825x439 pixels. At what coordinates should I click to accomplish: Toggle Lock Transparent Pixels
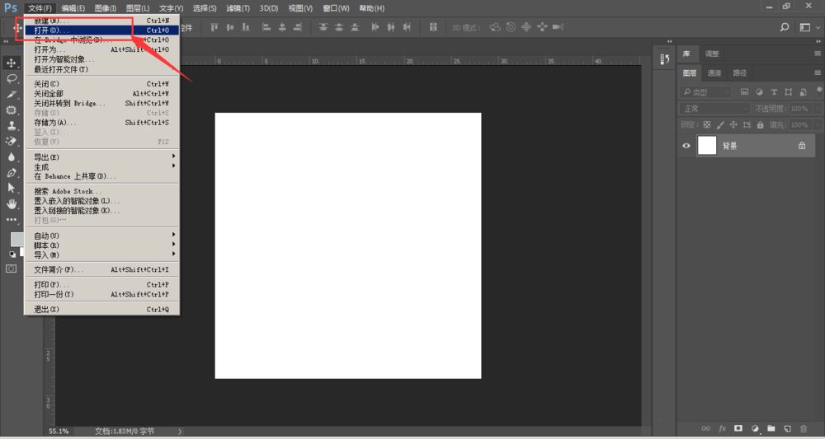coord(707,125)
